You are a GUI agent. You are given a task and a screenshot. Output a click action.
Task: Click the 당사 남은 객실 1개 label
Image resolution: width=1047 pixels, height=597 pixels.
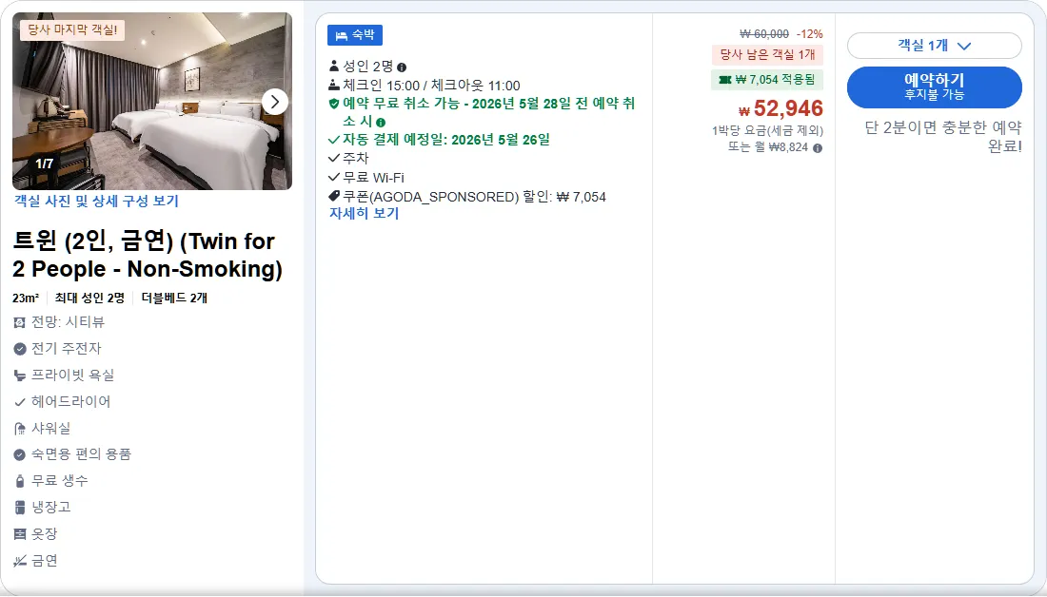click(x=767, y=54)
